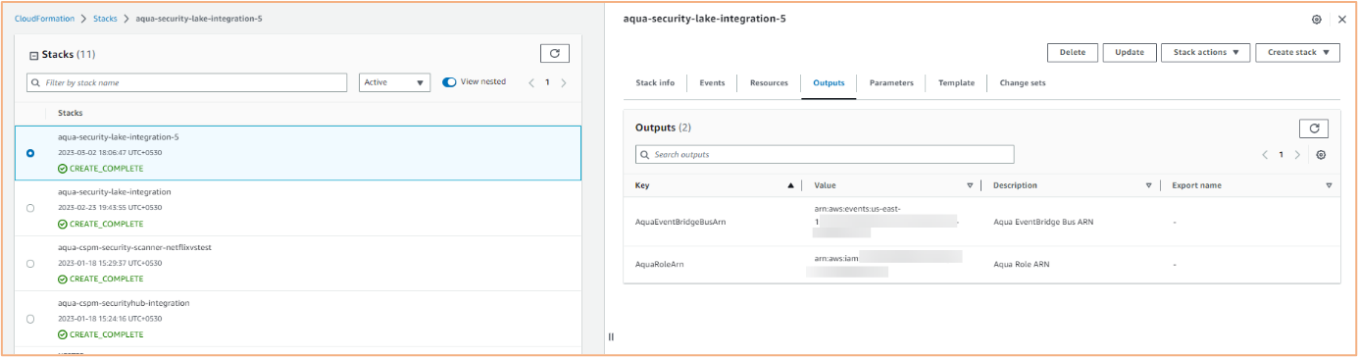Sort outputs by Export name column
Image resolution: width=1358 pixels, height=357 pixels.
(x=1329, y=185)
